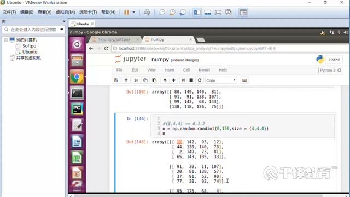Insert a cell below with plus icon
Image resolution: width=350 pixels, height=197 pixels.
tap(126, 80)
